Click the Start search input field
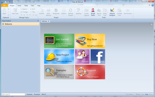 point(13,94)
